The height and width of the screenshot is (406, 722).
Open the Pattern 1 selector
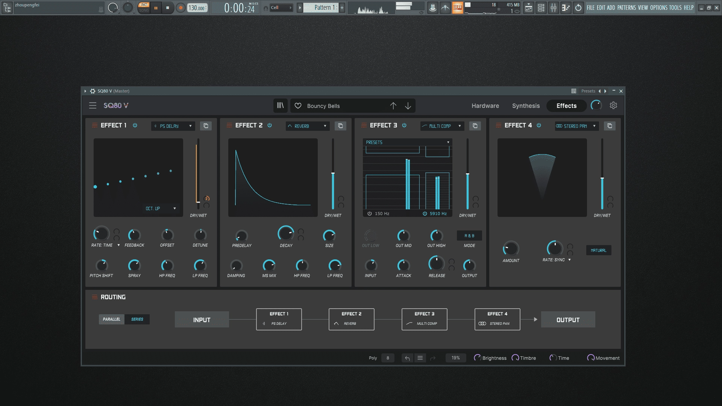tap(321, 8)
